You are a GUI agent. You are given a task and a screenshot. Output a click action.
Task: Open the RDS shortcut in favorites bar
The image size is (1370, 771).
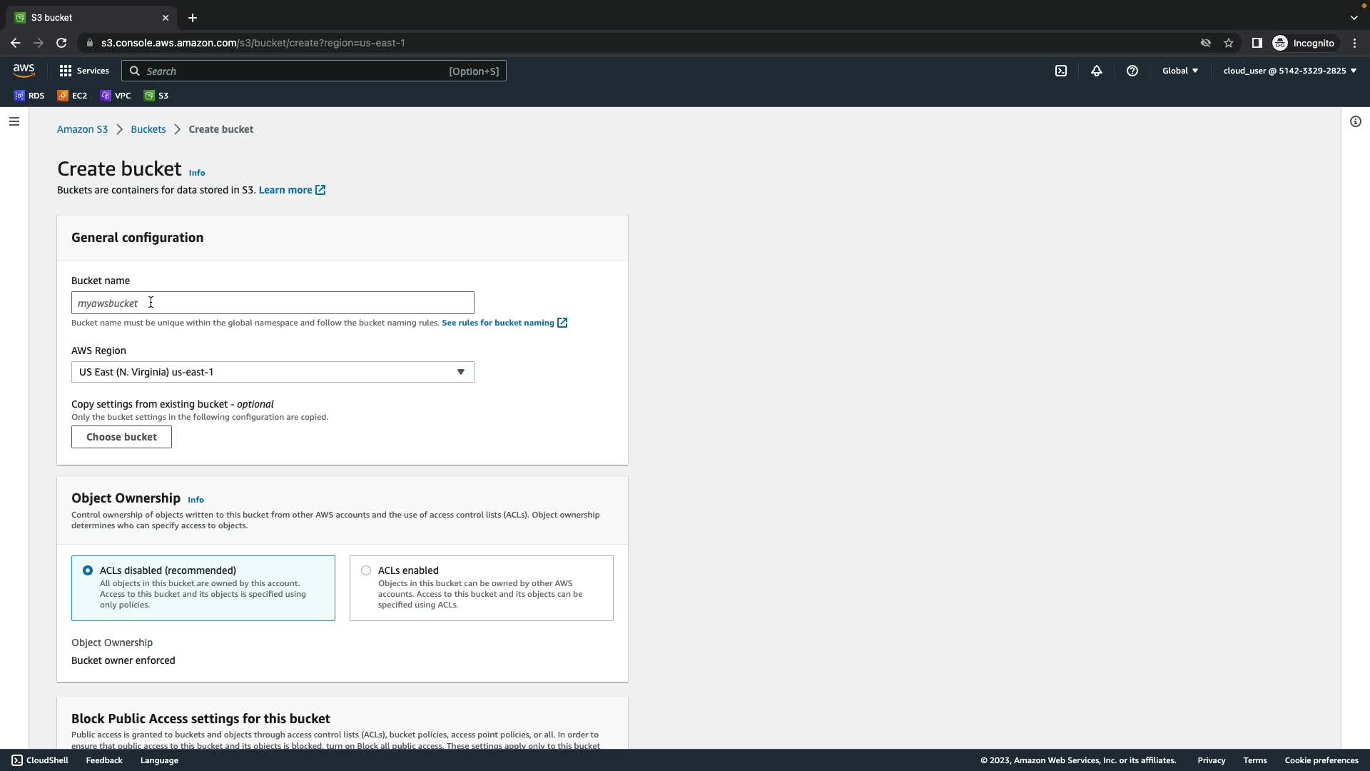[x=29, y=96]
